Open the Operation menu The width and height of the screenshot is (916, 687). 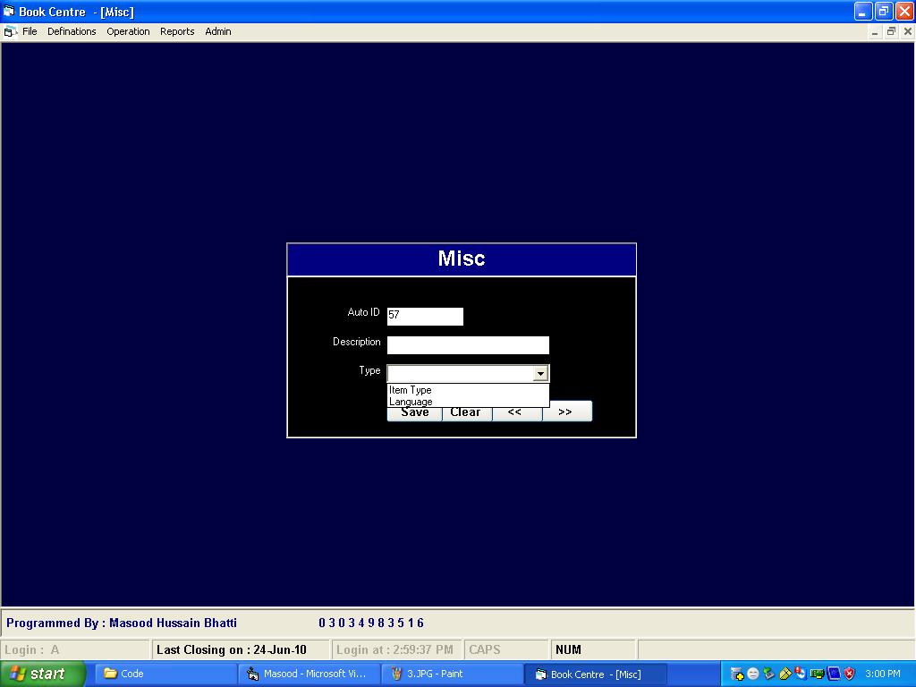click(128, 31)
